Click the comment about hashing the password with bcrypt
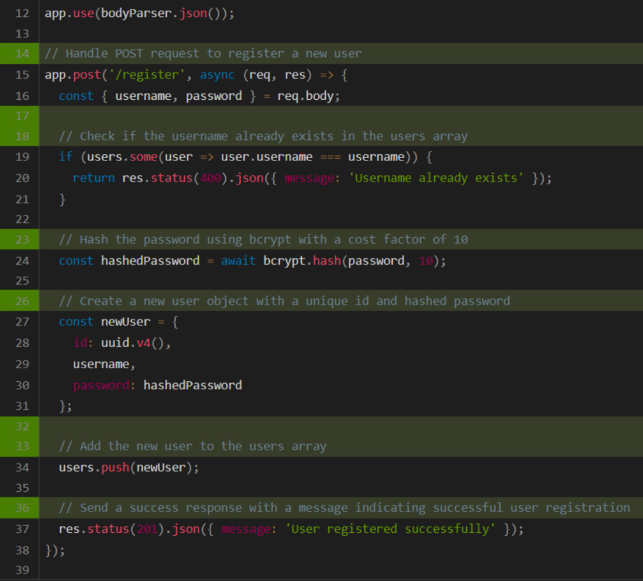Viewport: 643px width, 581px height. point(263,240)
